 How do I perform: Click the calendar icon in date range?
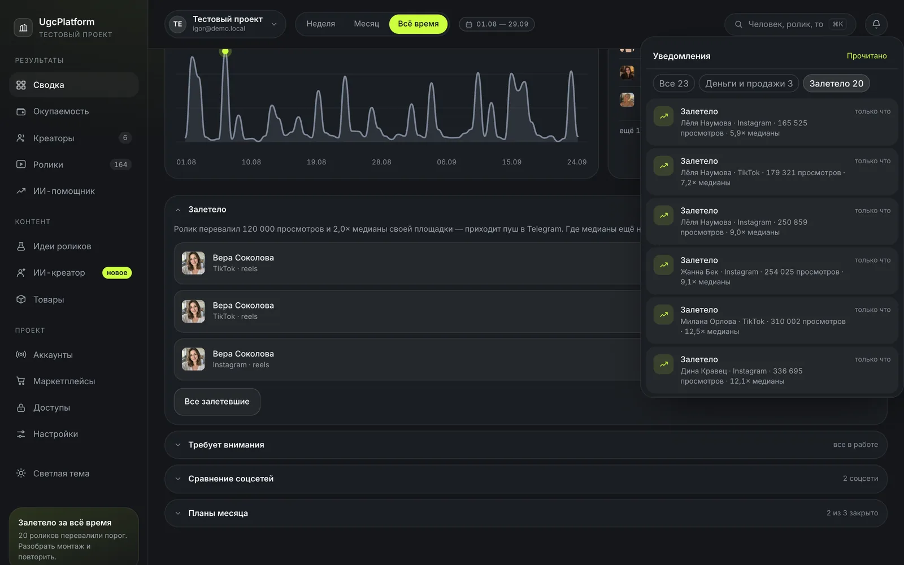click(468, 24)
